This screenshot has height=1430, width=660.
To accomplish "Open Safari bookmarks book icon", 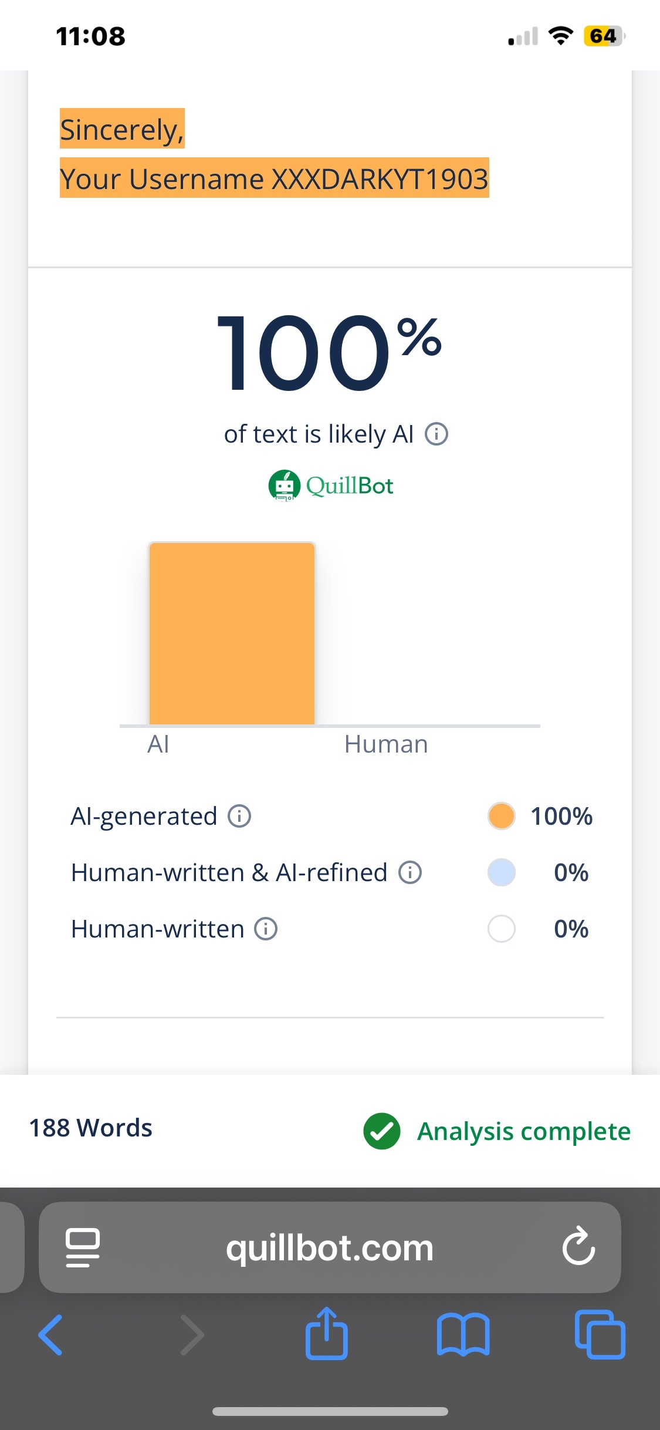I will [x=463, y=1334].
